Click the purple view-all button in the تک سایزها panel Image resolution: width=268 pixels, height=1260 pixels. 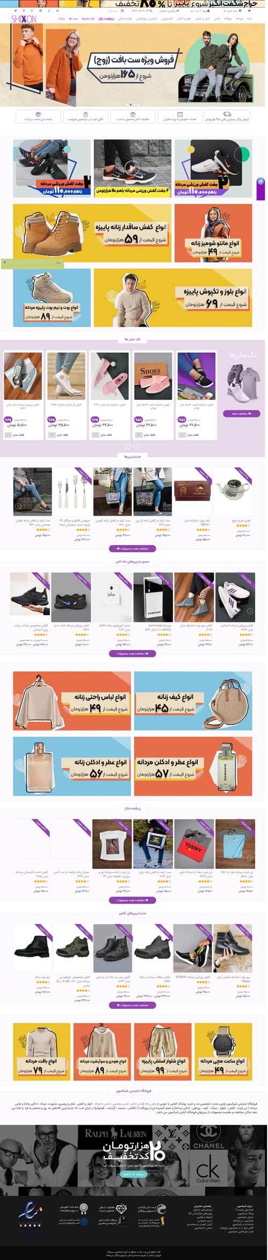[242, 414]
